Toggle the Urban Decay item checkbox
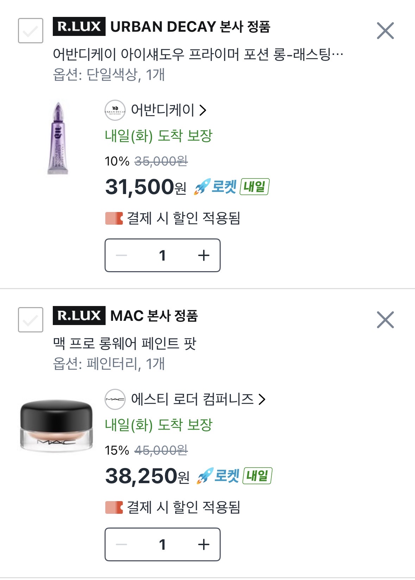This screenshot has width=415, height=580. click(31, 31)
